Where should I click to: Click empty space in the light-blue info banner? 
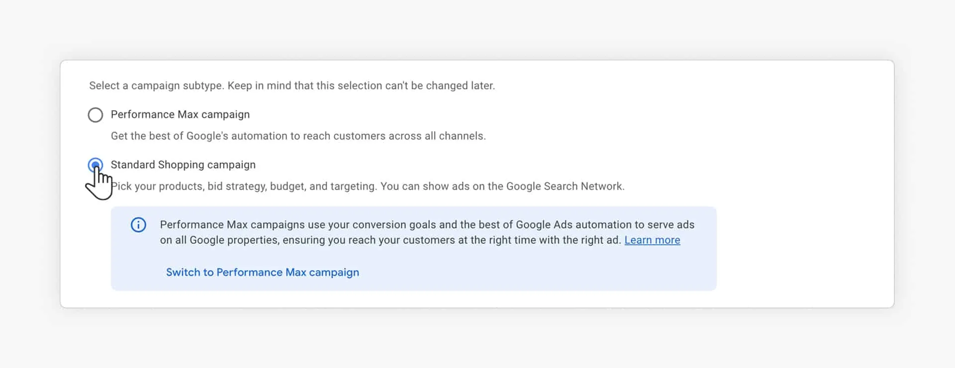pyautogui.click(x=547, y=272)
